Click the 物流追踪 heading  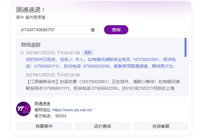(x=31, y=45)
